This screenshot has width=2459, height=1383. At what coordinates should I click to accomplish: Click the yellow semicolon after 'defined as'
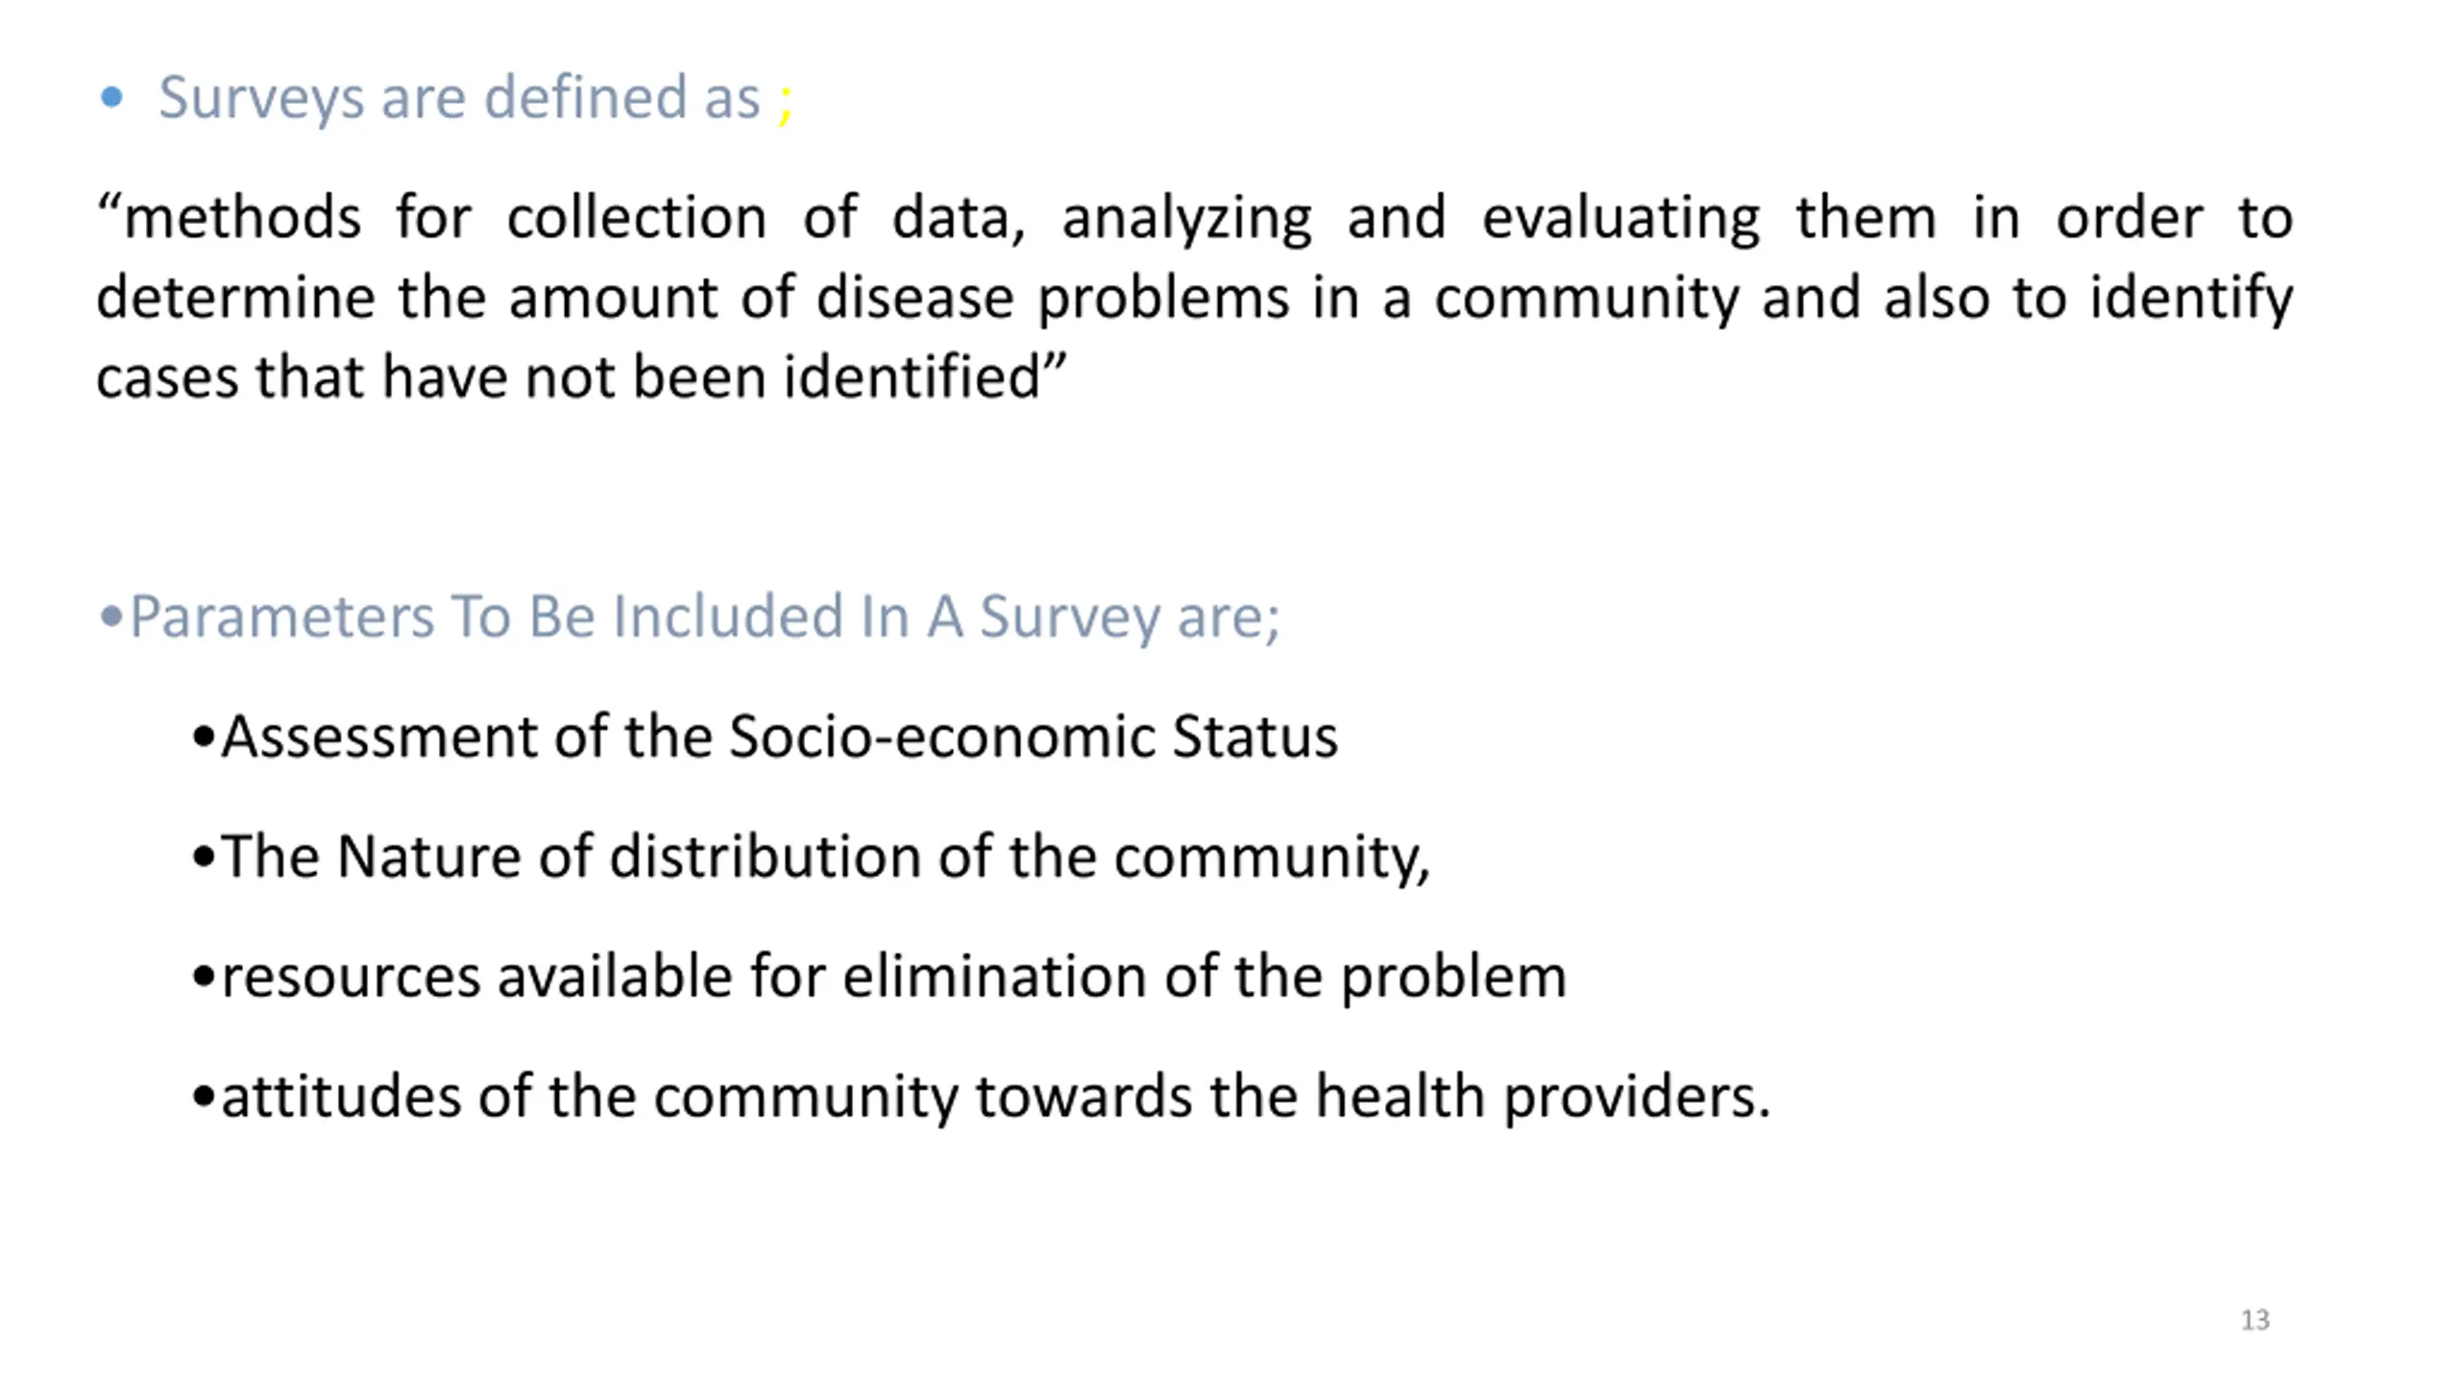(785, 102)
